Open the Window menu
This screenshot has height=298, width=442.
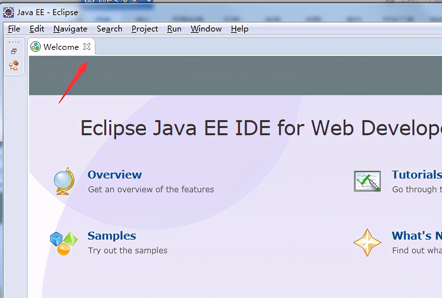[206, 29]
